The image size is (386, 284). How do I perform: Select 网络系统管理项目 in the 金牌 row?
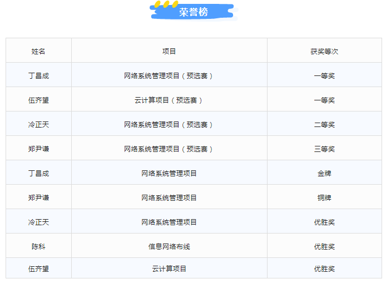point(169,173)
